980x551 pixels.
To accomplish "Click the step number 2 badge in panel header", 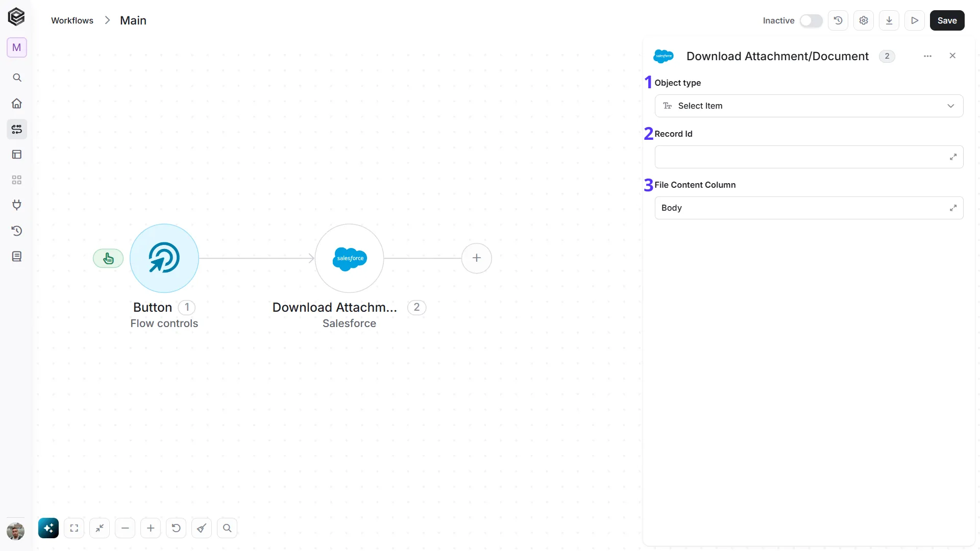I will pos(887,56).
